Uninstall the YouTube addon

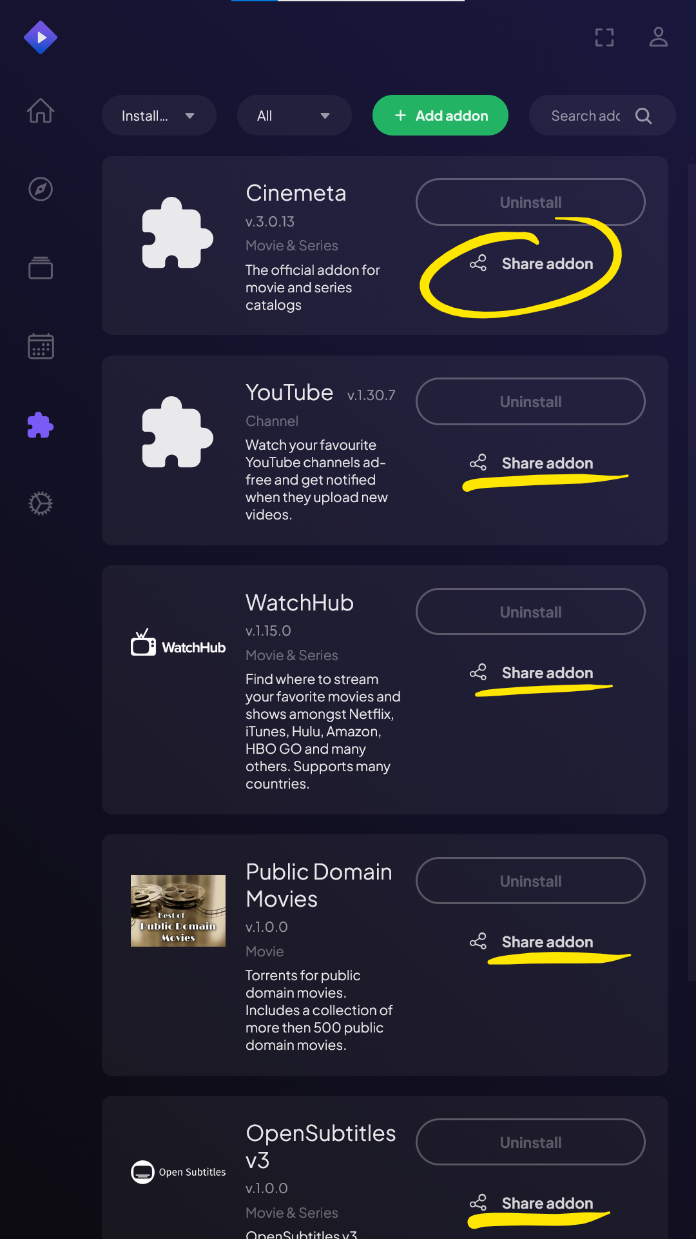point(530,401)
